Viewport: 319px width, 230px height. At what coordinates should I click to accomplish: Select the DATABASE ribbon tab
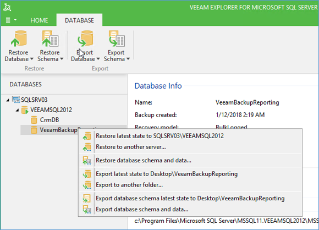click(79, 20)
